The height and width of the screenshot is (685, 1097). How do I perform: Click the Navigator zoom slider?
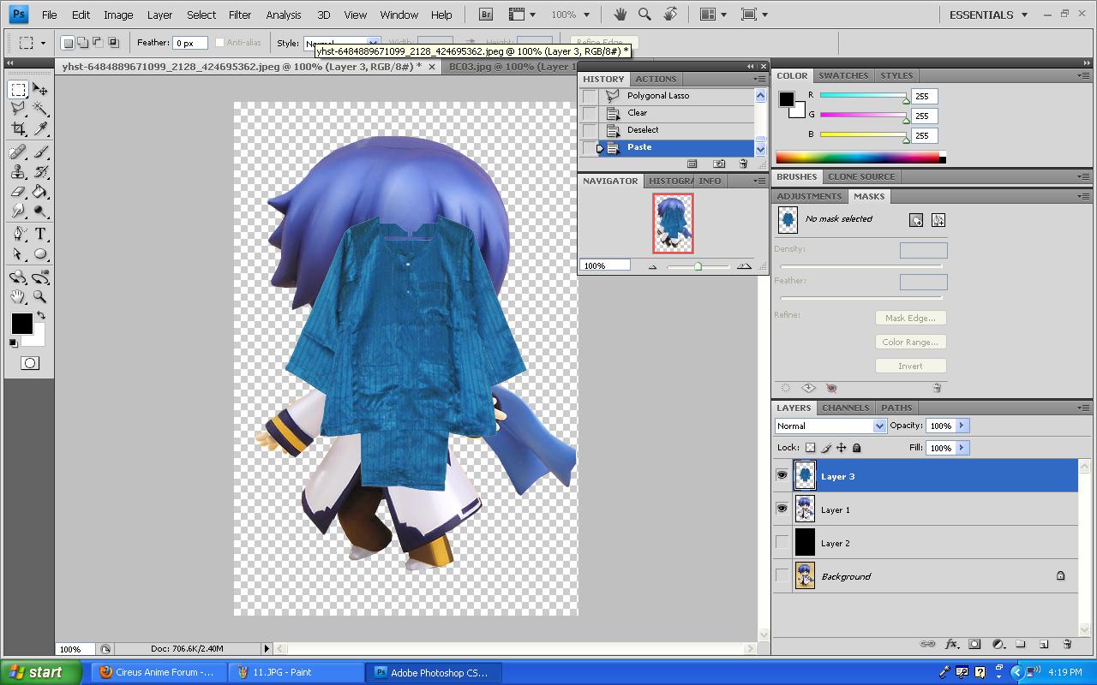pos(698,266)
